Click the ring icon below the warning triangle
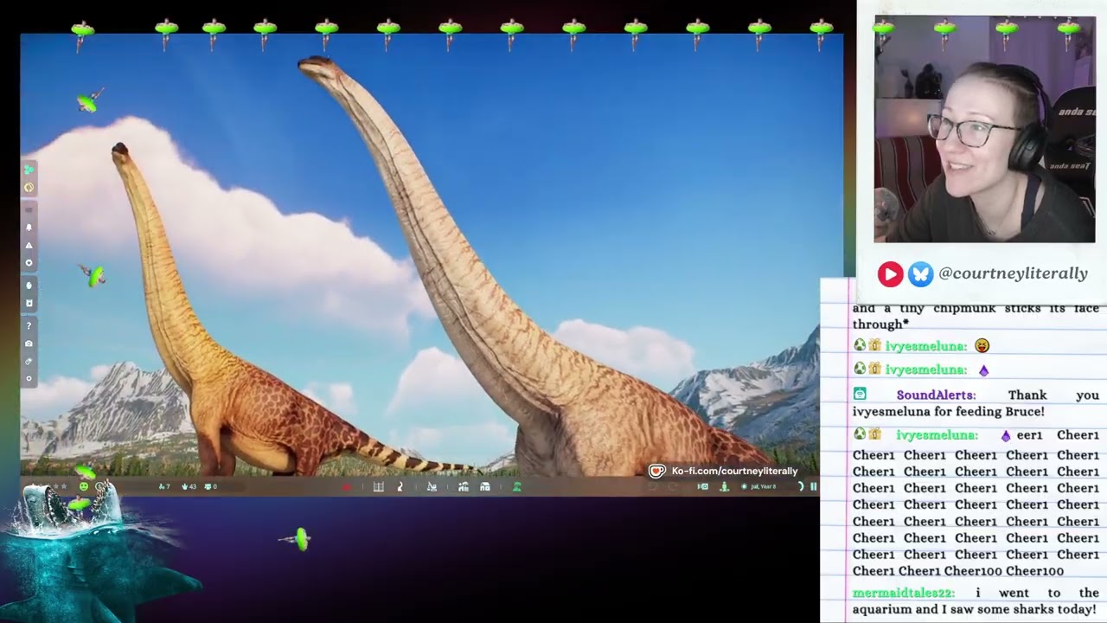 (x=29, y=262)
